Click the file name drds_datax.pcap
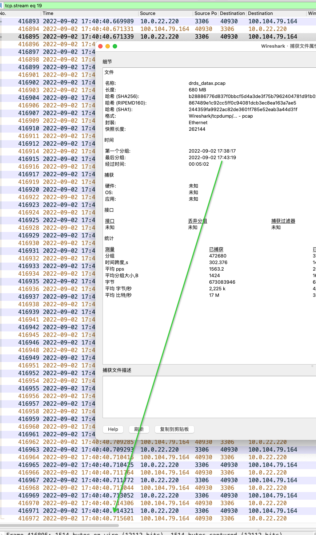The image size is (316, 535). pos(207,83)
